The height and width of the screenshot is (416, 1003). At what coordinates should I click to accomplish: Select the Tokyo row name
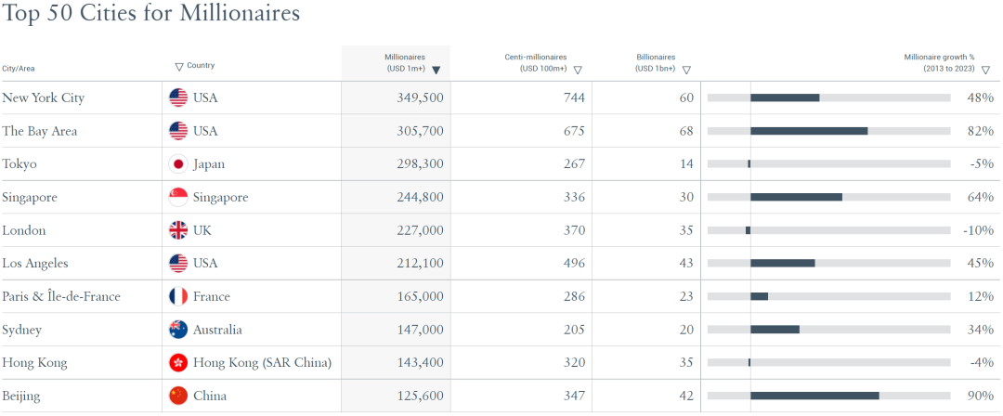pyautogui.click(x=20, y=164)
